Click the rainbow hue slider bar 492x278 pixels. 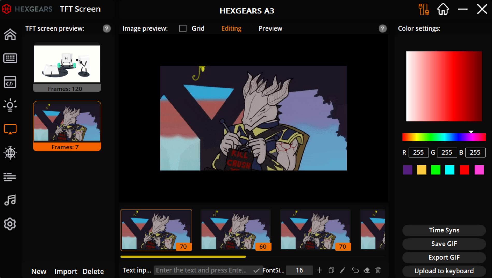coord(444,137)
